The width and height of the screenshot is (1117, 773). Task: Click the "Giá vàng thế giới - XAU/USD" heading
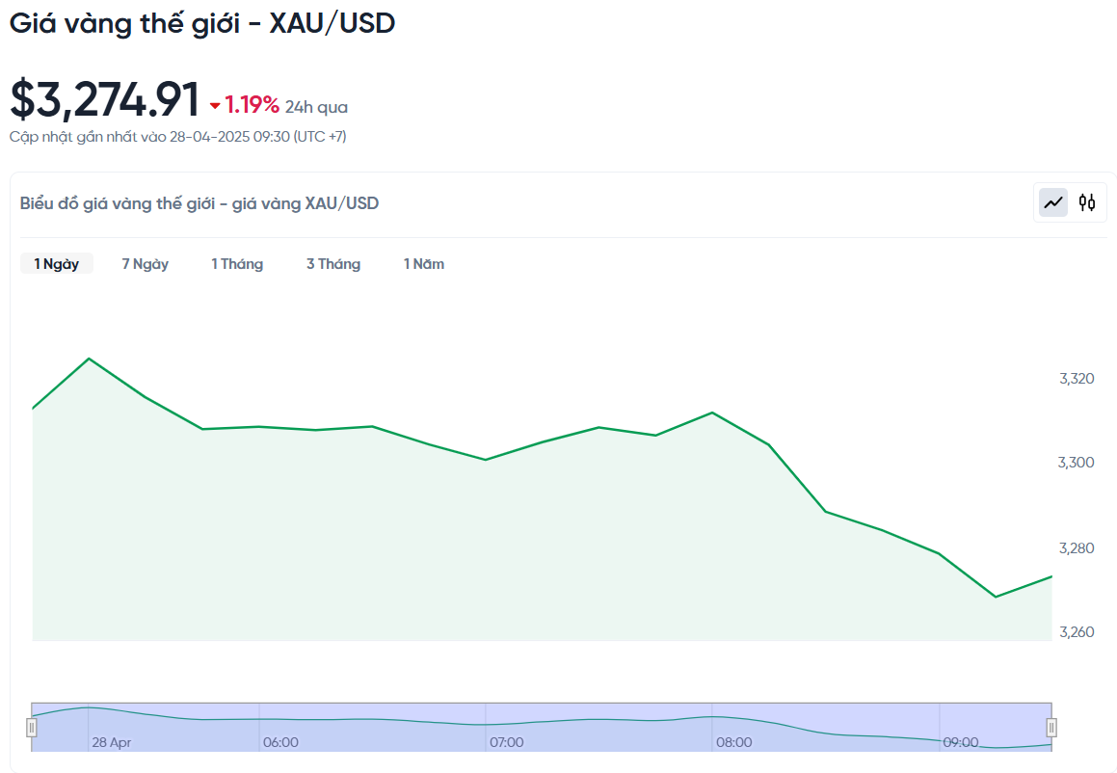coord(202,24)
